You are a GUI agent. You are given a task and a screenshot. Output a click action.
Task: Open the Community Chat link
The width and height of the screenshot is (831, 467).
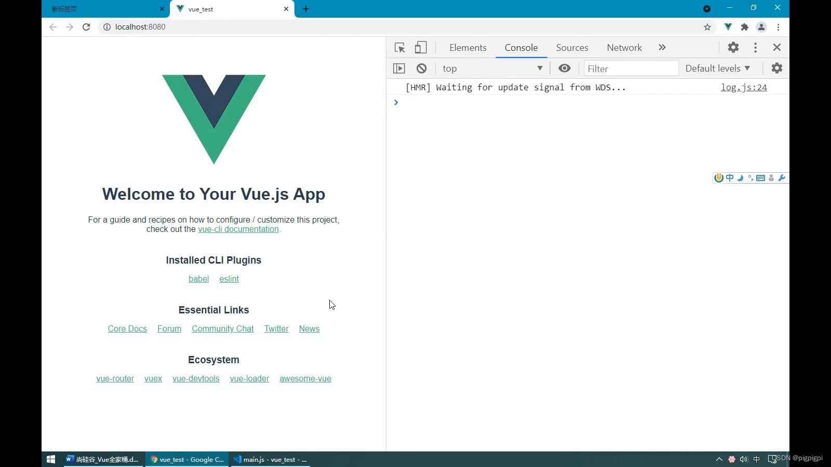223,329
